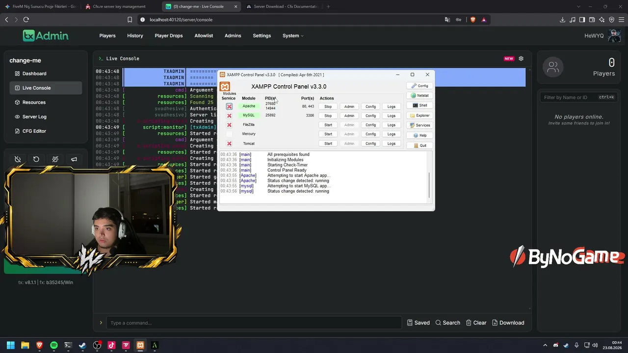
Task: Reload the current browser page
Action: [26, 20]
